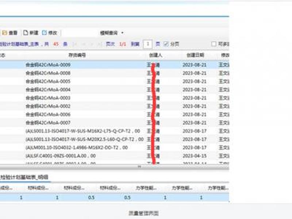Select row 合金钢42CrMoA-0009
The image size is (292, 219).
pos(115,65)
